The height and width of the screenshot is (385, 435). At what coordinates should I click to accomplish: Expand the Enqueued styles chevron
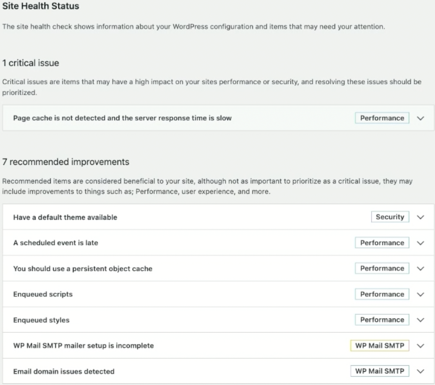[420, 320]
